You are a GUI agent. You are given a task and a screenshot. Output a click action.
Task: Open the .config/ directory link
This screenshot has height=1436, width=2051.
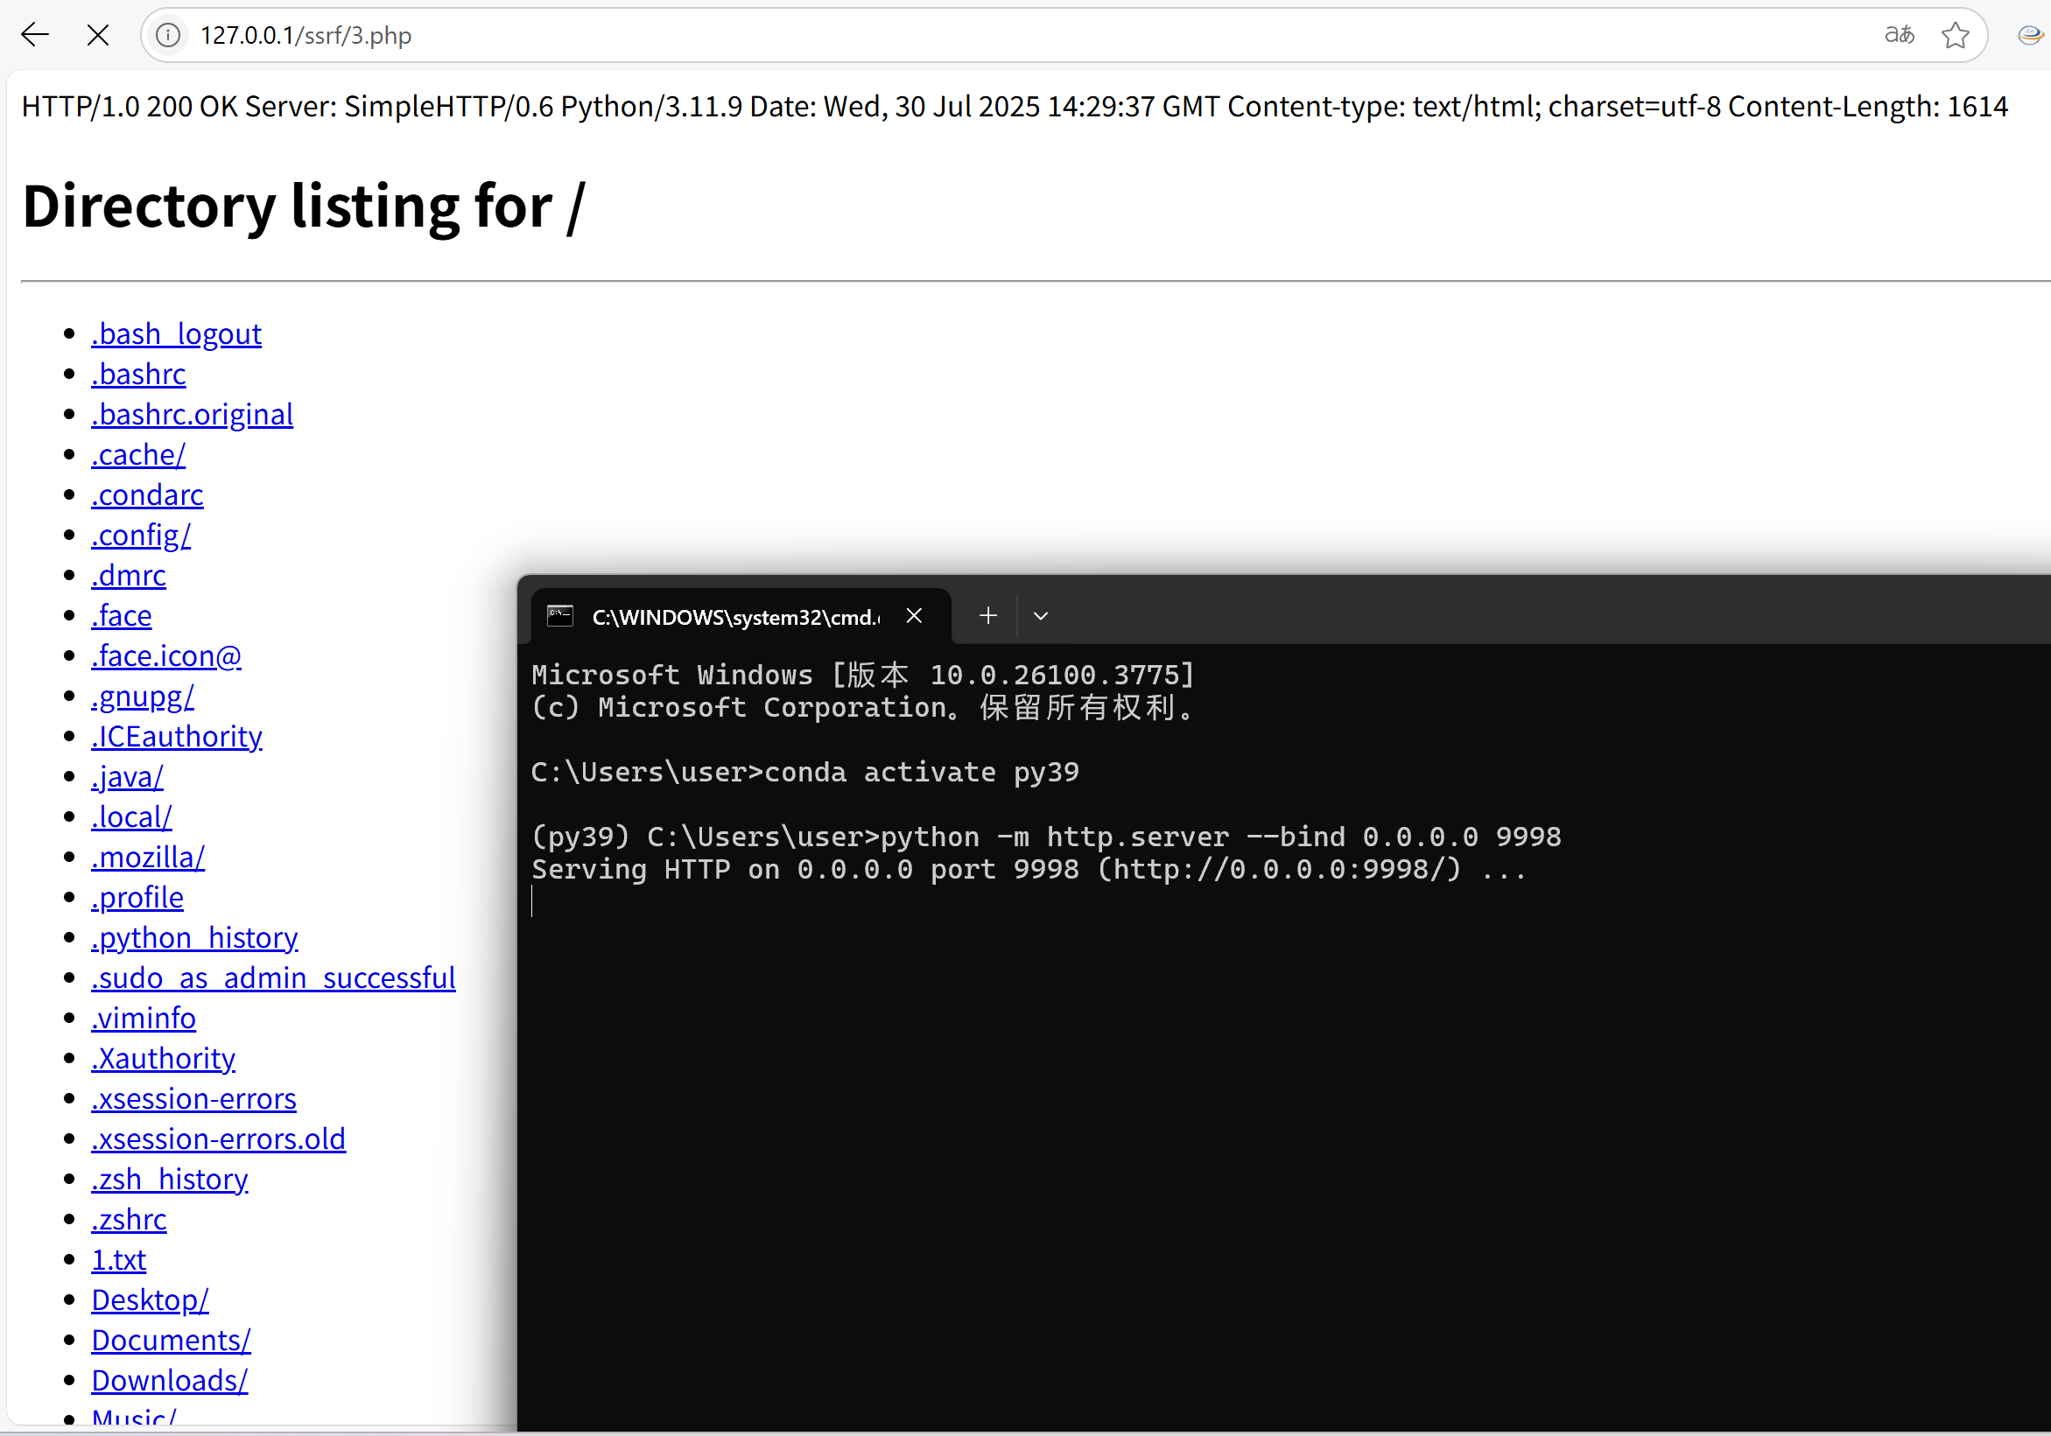141,535
